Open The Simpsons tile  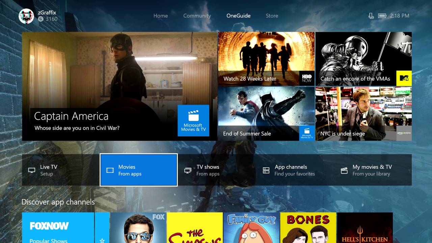point(195,228)
